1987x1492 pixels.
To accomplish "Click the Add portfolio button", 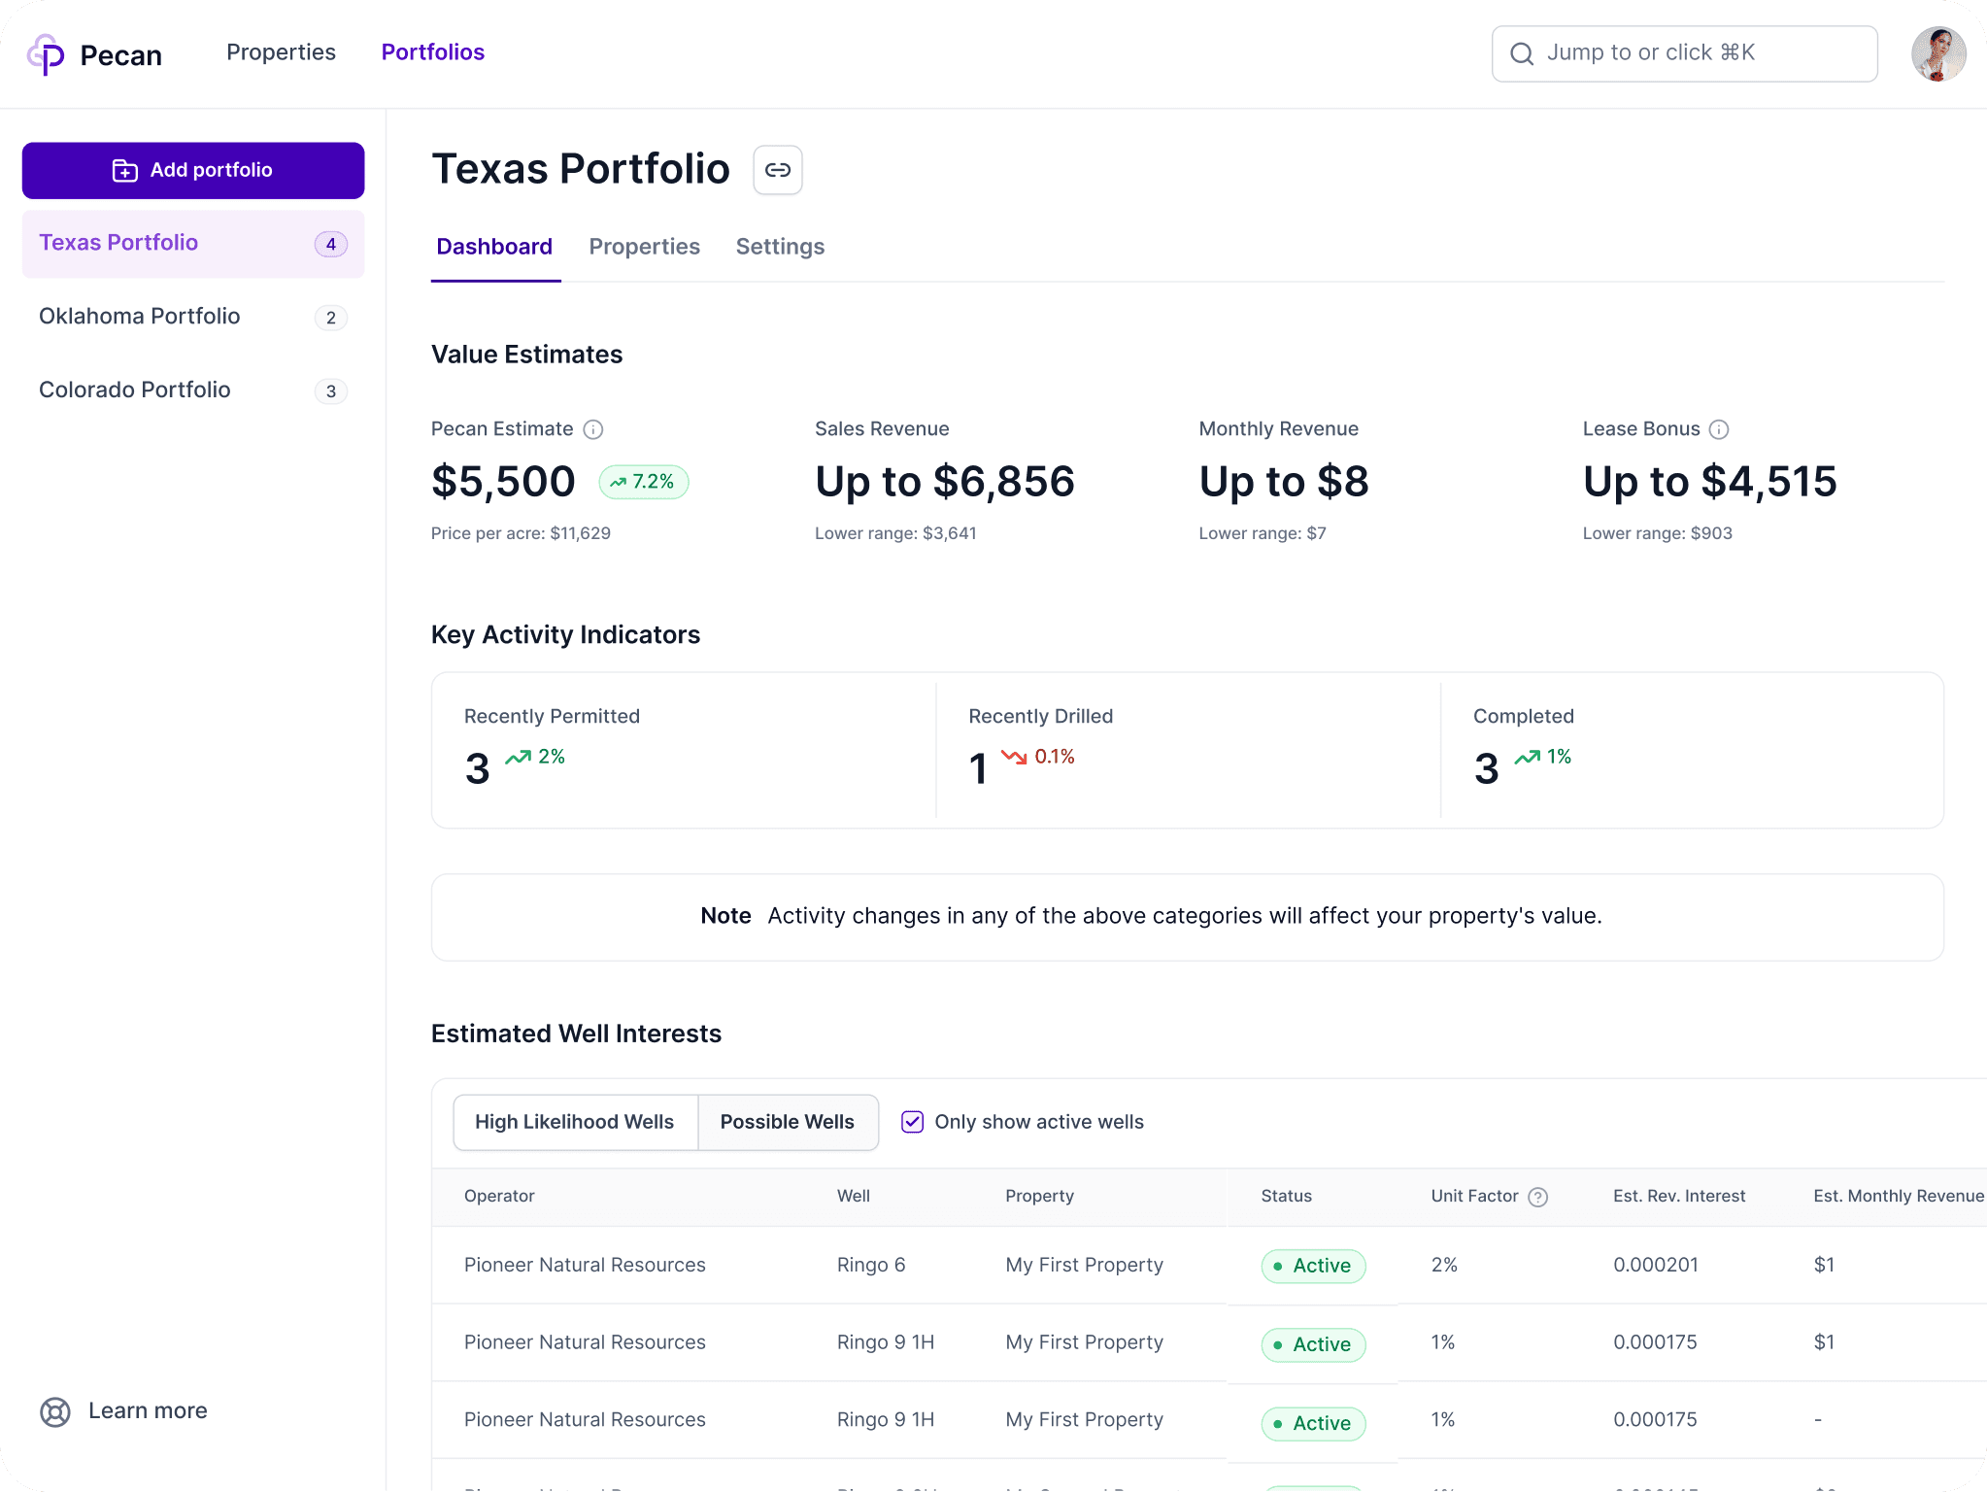I will [x=193, y=170].
